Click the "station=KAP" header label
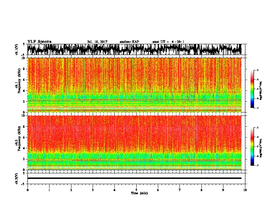 coord(129,42)
